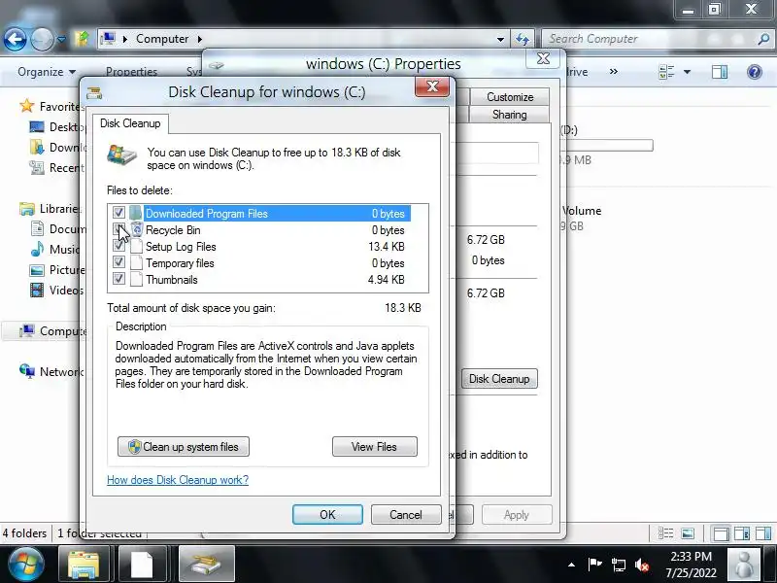This screenshot has width=777, height=583.
Task: Click Properties in the Explorer toolbar
Action: coord(131,72)
